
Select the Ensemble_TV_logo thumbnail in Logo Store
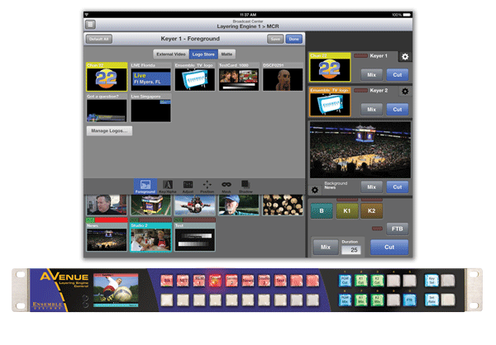[195, 77]
